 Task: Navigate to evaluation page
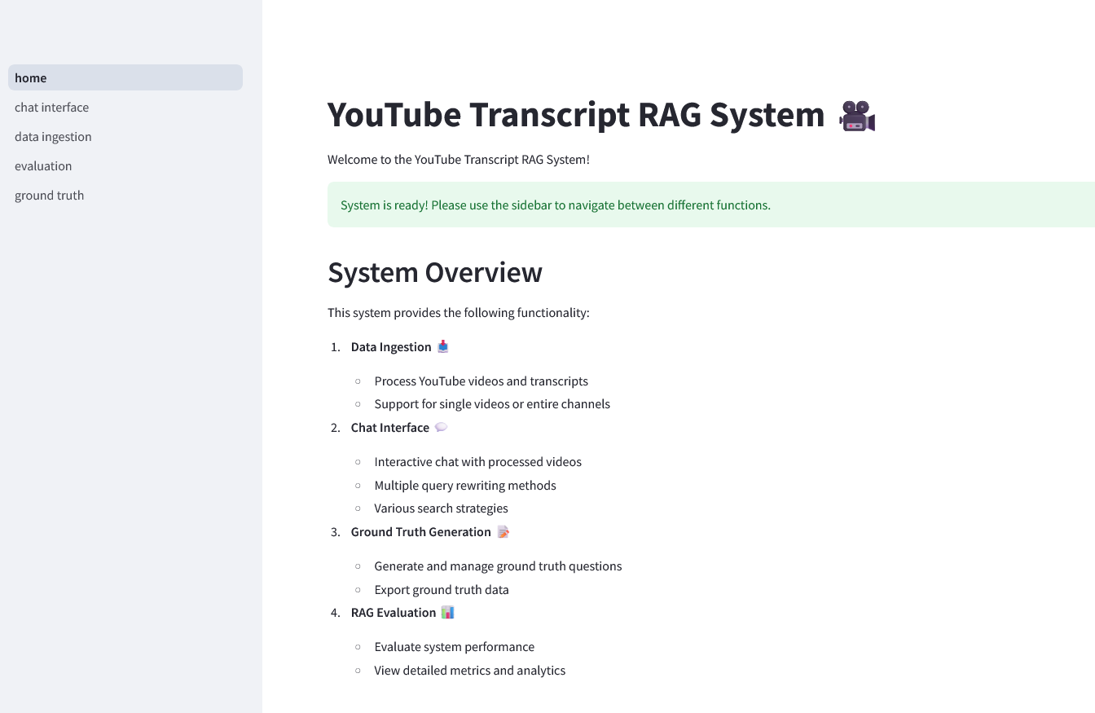tap(125, 165)
